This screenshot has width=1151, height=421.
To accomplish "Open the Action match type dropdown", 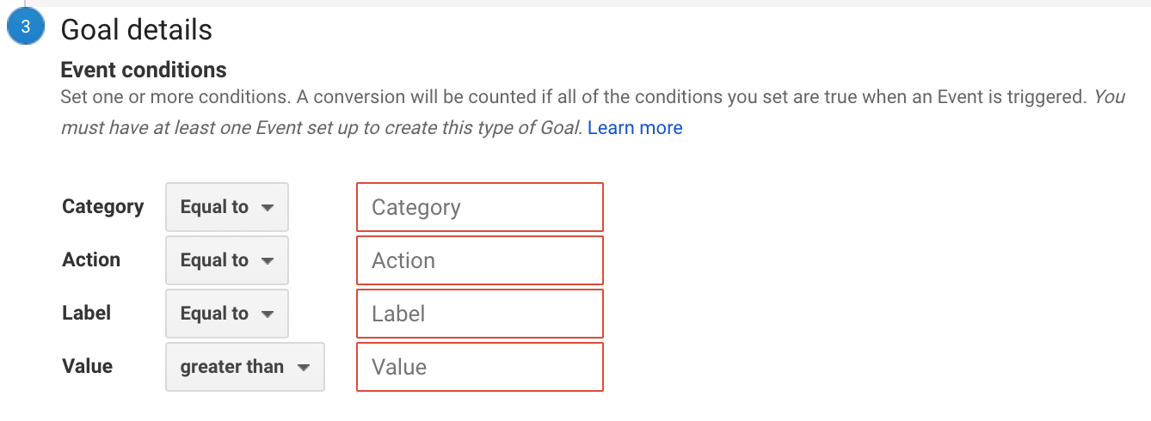I will pyautogui.click(x=227, y=260).
